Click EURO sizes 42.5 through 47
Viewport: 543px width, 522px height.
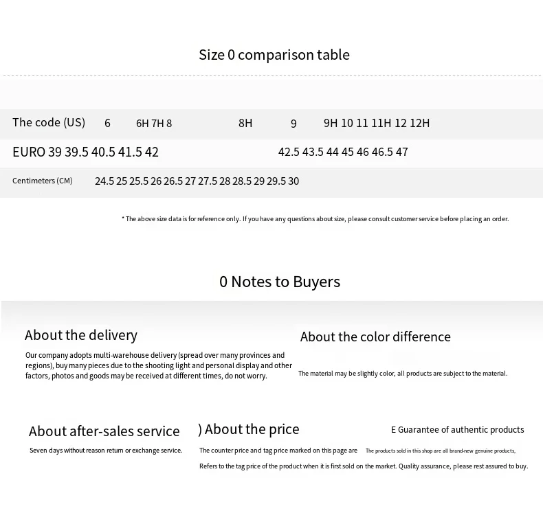click(343, 152)
